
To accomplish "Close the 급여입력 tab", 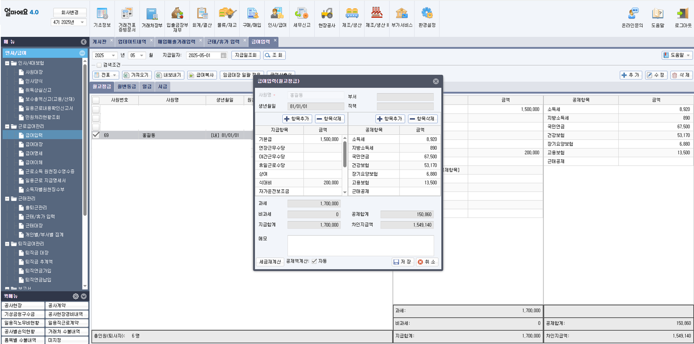I will (275, 41).
